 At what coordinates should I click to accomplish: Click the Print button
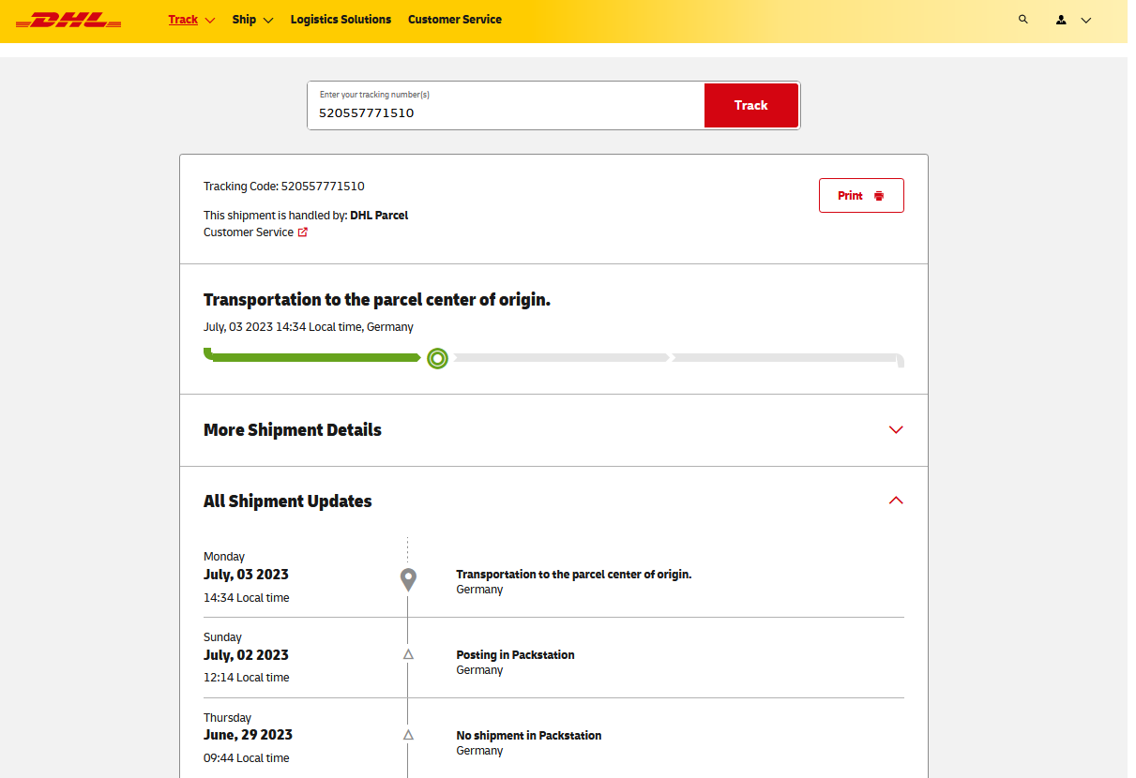point(860,196)
